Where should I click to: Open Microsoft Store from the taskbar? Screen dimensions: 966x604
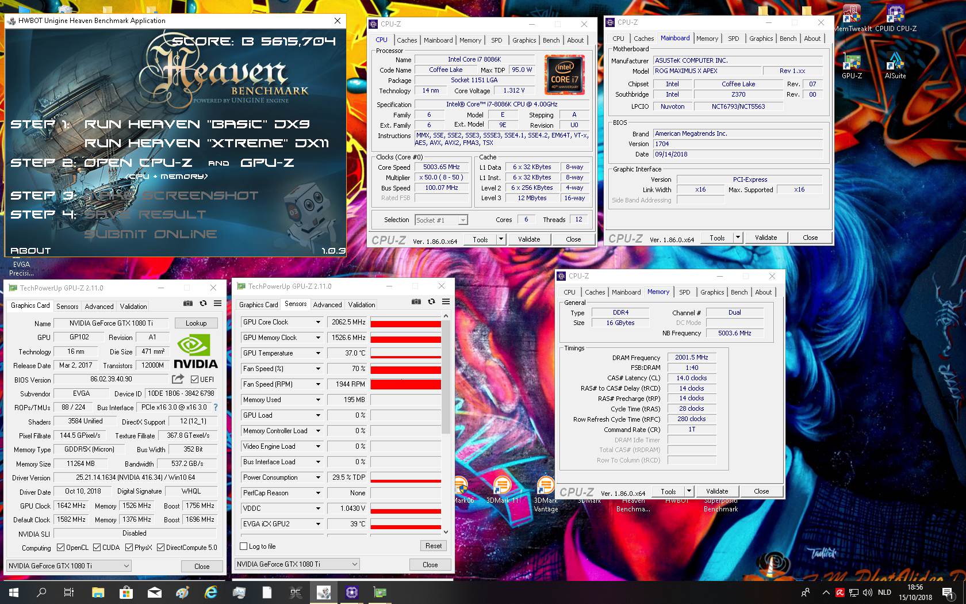coord(126,592)
